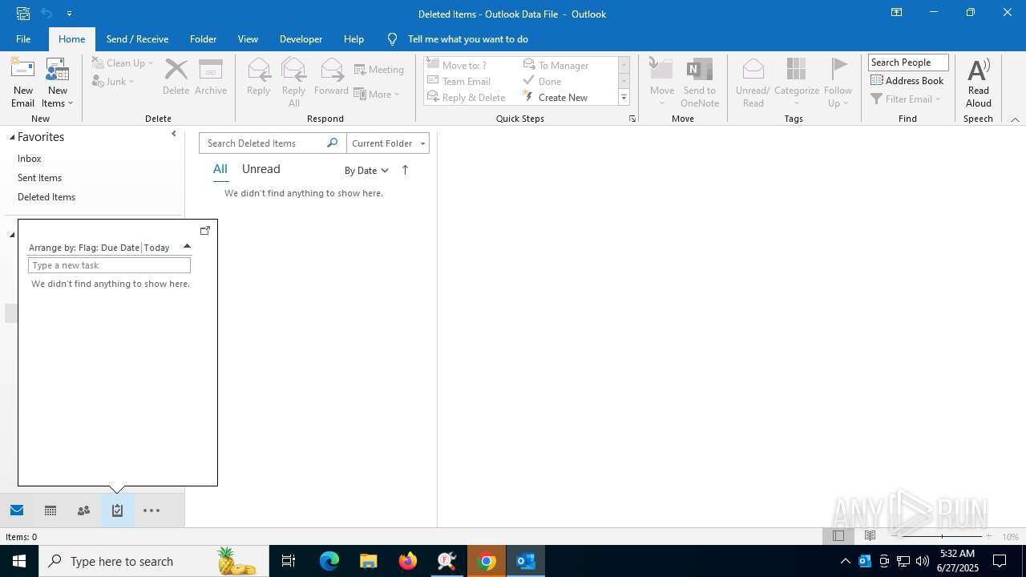Collapse the ribbon
Screen dimensions: 1026x577
pos(1015,119)
